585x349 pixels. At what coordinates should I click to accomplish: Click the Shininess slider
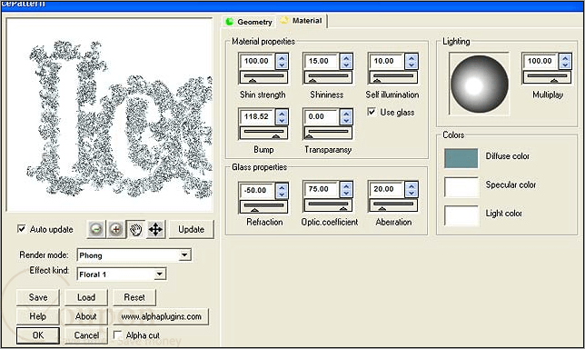pos(328,77)
